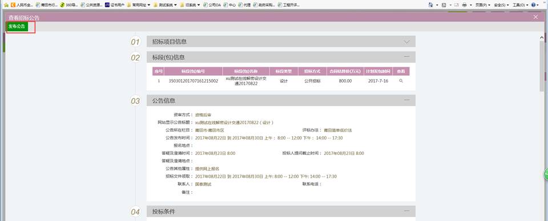Open the 安全(S) menu
This screenshot has height=221, width=548.
pyautogui.click(x=501, y=5)
